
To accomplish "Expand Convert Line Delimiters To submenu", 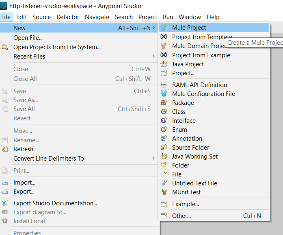I will pos(153,158).
